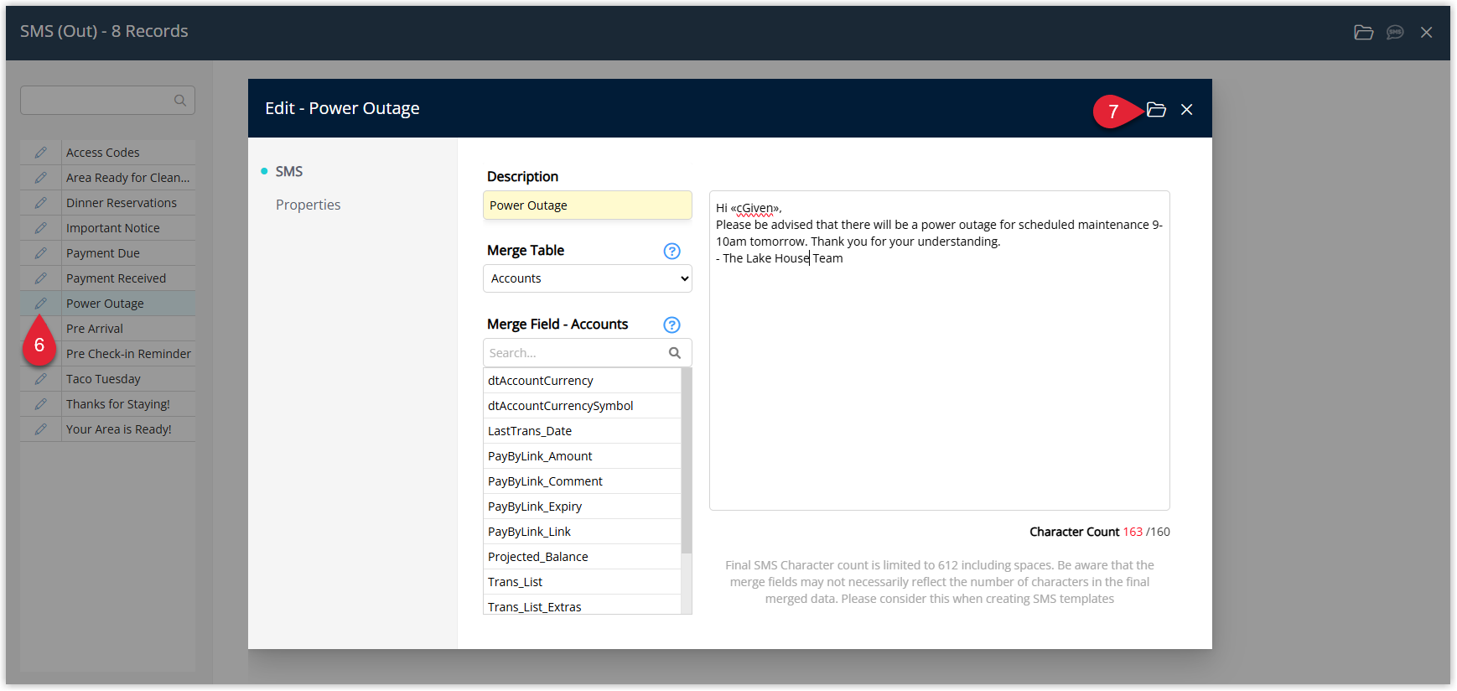1457x691 pixels.
Task: Click the Description field with Power Outage
Action: 588,205
